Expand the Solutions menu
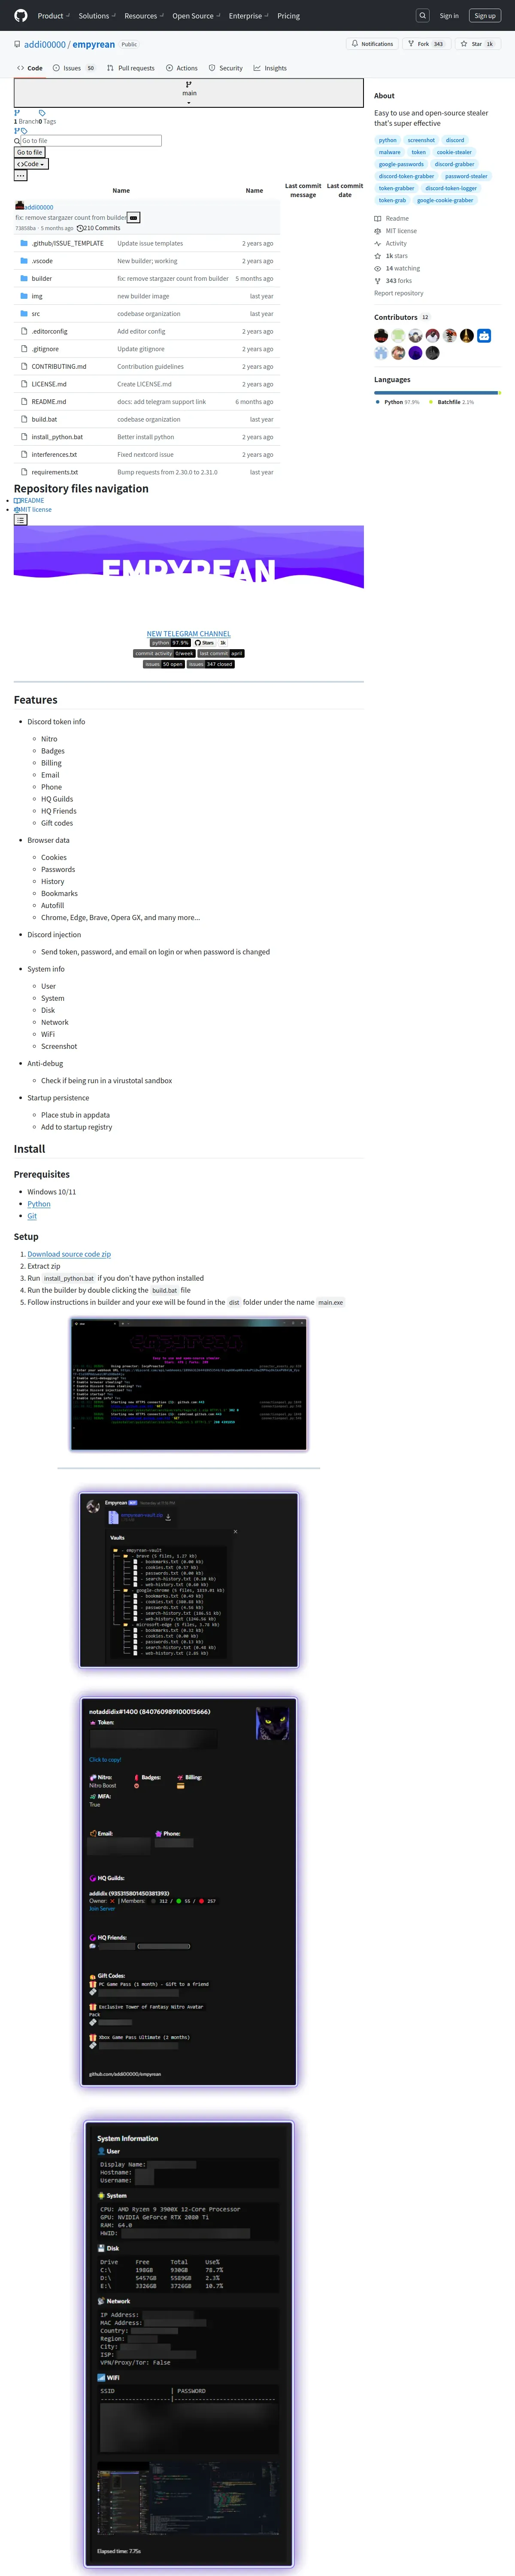 point(97,16)
